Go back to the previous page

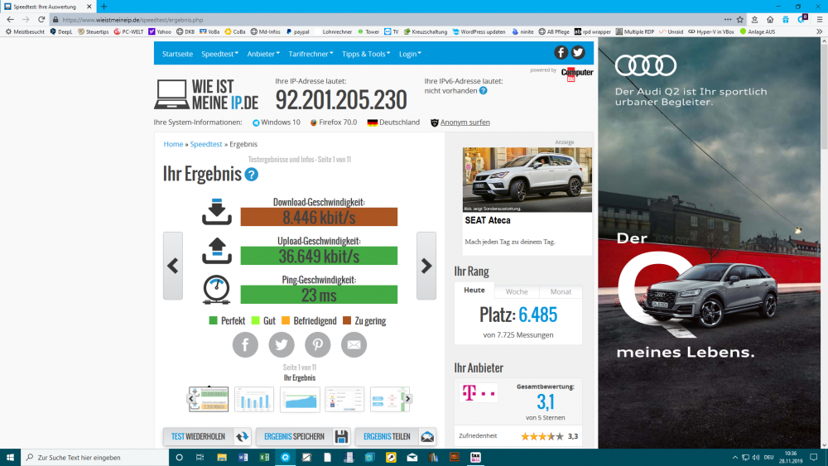point(11,20)
